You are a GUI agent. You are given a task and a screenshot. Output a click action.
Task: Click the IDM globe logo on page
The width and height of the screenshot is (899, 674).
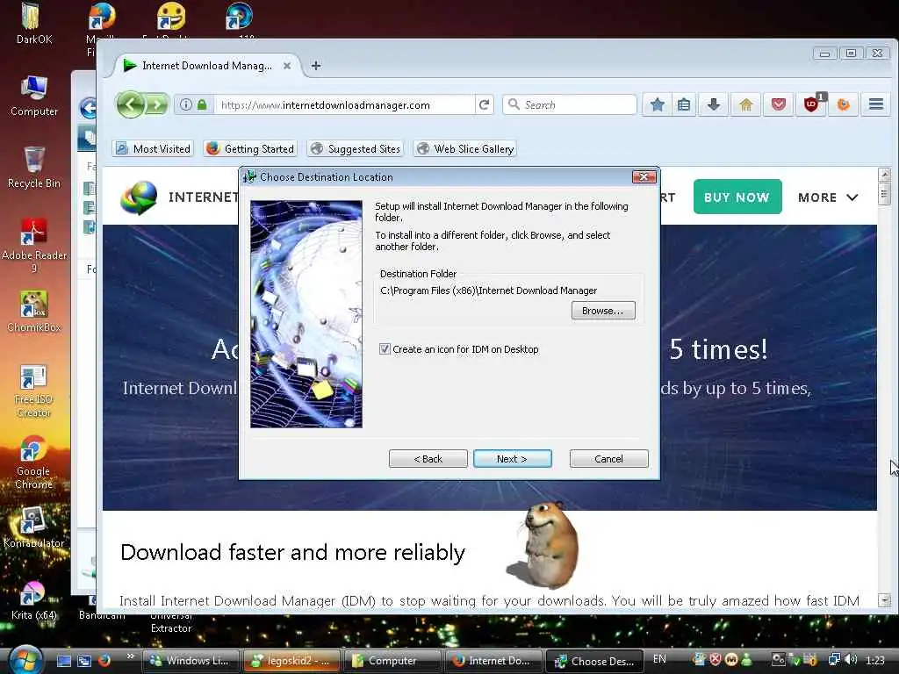point(139,197)
